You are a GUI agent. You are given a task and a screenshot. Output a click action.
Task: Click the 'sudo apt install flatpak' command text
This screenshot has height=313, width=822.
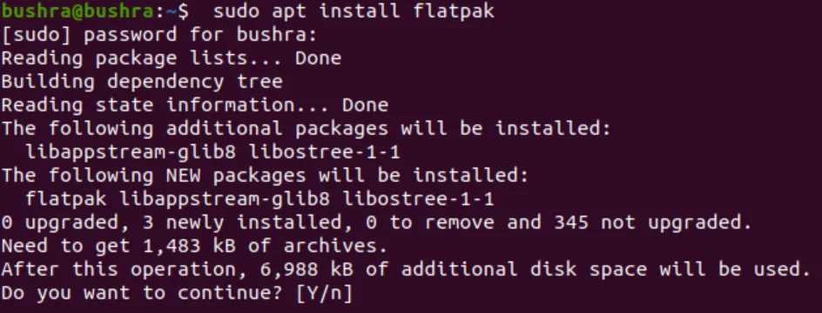click(354, 11)
